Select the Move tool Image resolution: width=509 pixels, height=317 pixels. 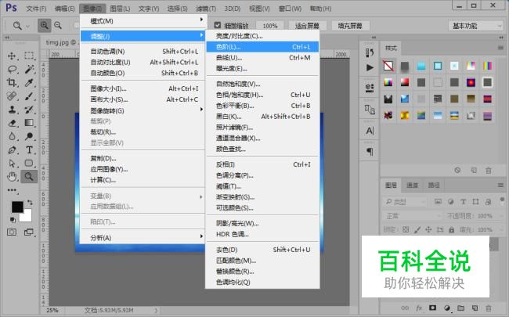[12, 56]
